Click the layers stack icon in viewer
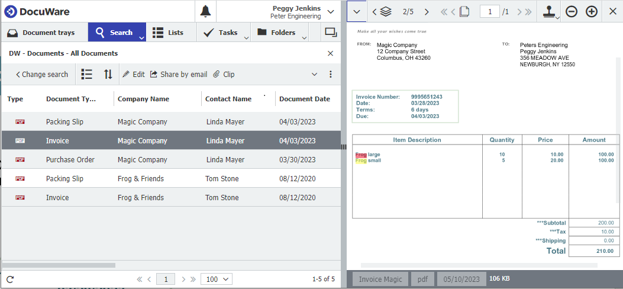This screenshot has height=289, width=623. click(386, 11)
